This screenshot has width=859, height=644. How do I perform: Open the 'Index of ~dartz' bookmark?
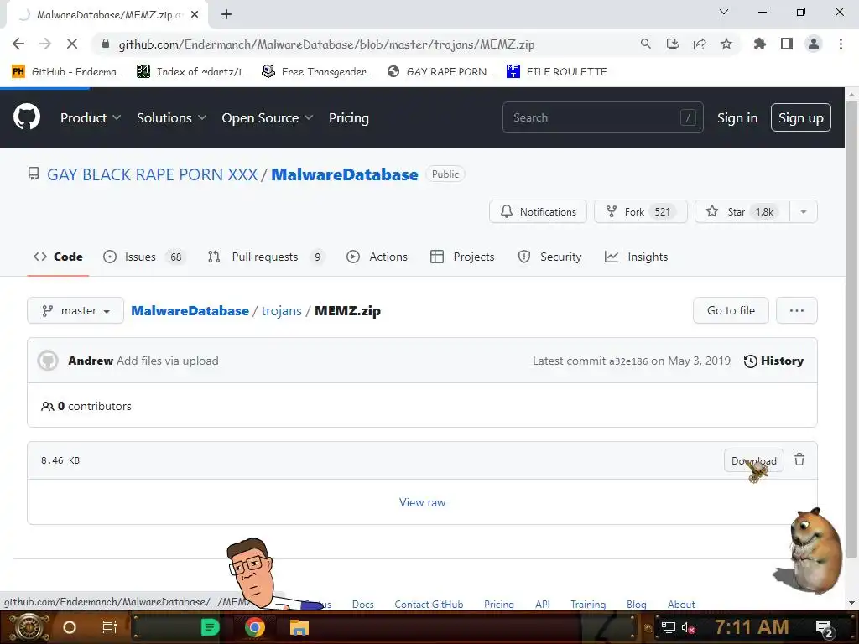point(192,72)
